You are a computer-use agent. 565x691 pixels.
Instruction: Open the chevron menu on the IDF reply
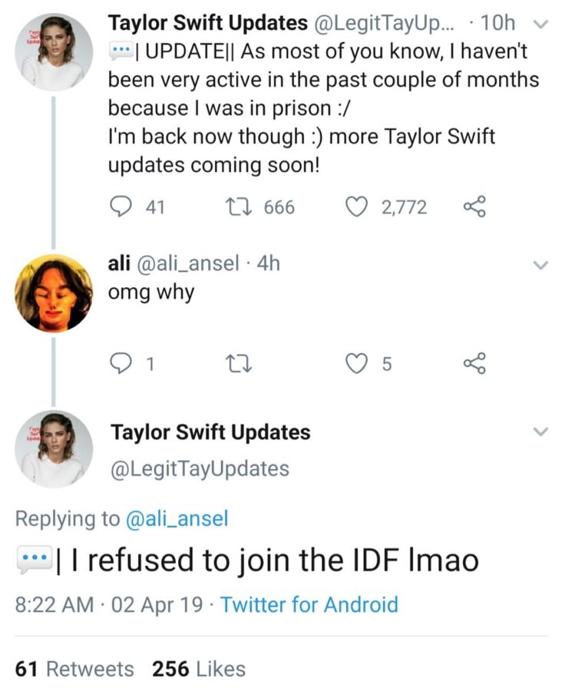click(541, 431)
